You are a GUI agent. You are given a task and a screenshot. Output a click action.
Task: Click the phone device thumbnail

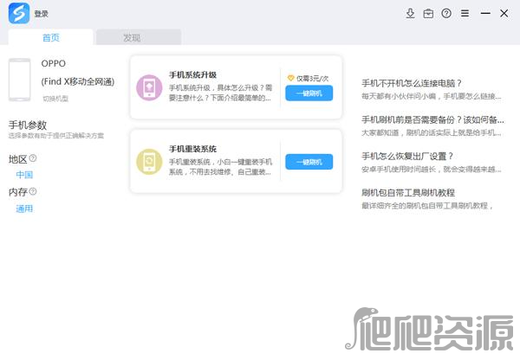click(x=20, y=80)
